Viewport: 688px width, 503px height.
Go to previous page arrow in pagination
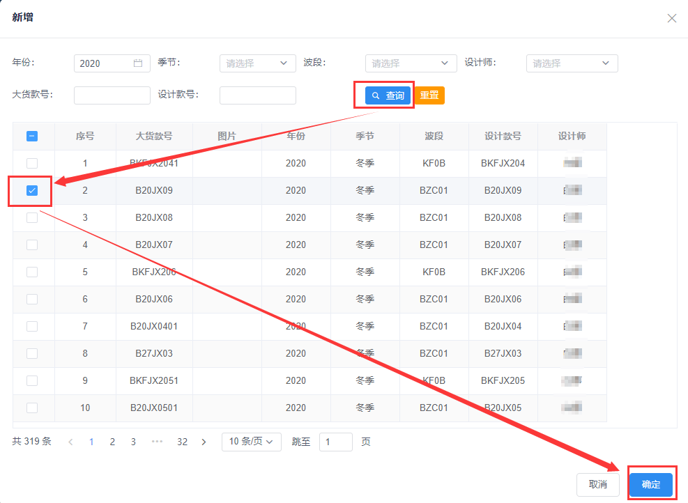tap(70, 442)
